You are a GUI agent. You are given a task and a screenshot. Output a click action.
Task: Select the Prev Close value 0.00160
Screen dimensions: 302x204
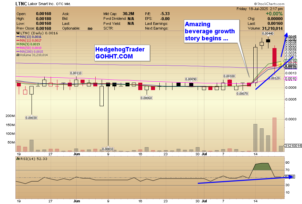[x=44, y=28]
